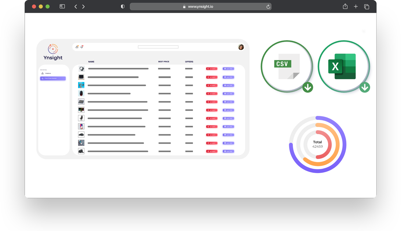
Task: Select Price Portal Scanner in sidebar
Action: pos(53,78)
